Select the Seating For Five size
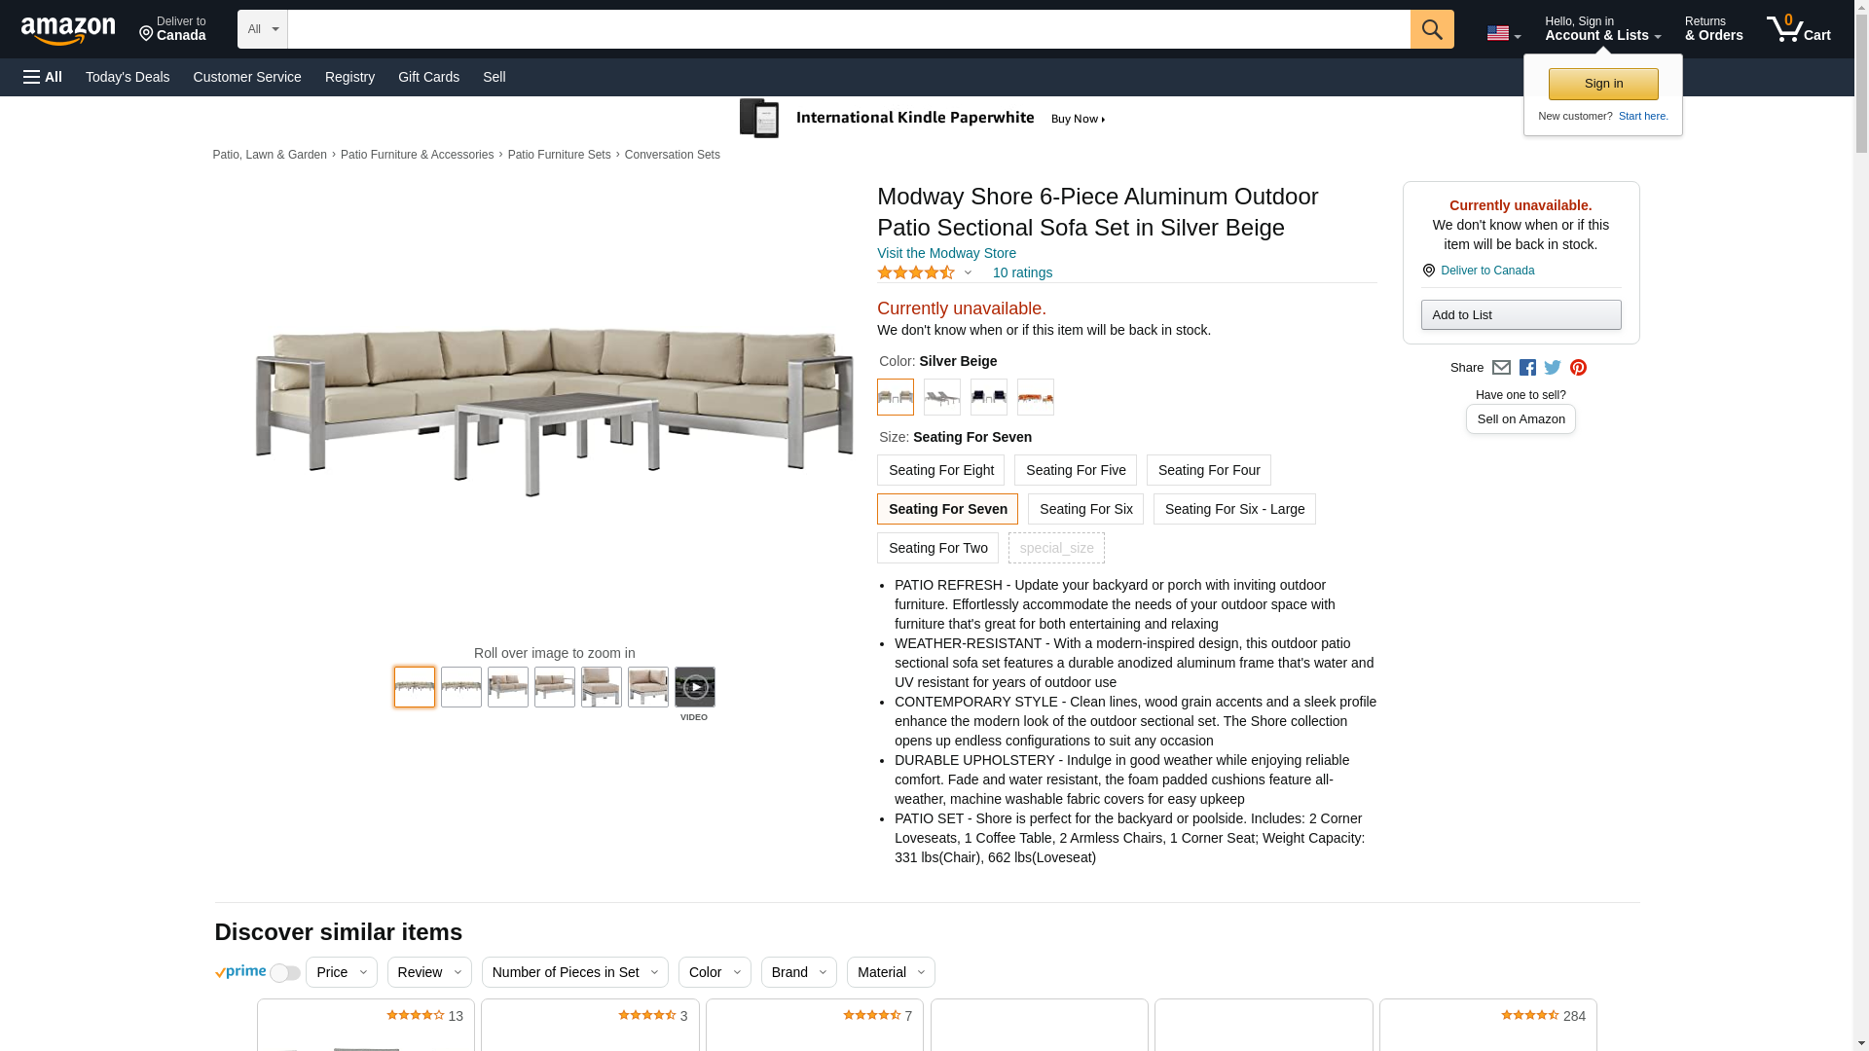The width and height of the screenshot is (1869, 1051). [1075, 470]
